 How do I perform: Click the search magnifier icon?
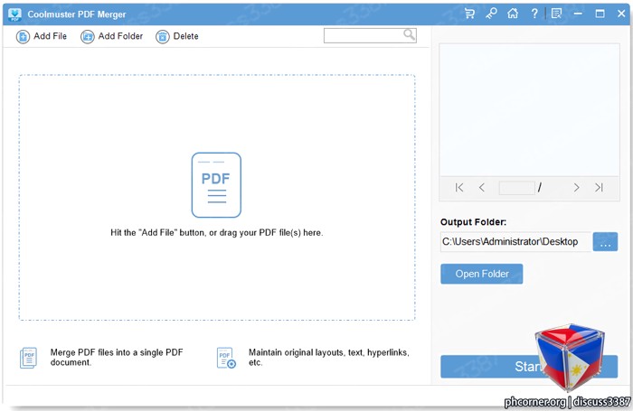(409, 35)
